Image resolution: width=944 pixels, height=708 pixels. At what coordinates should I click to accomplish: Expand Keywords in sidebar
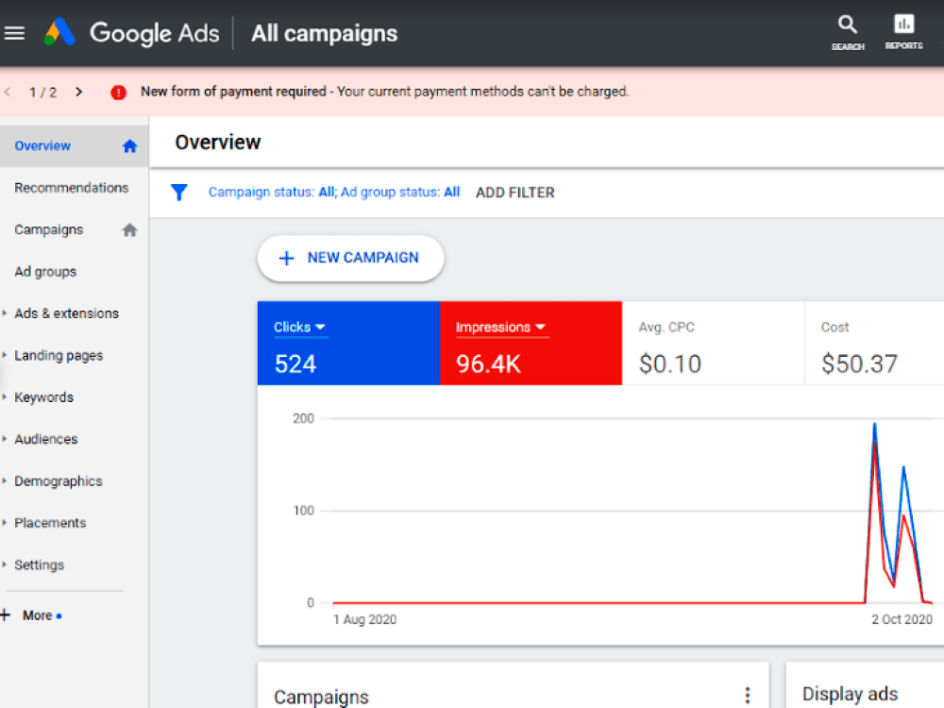(x=4, y=397)
